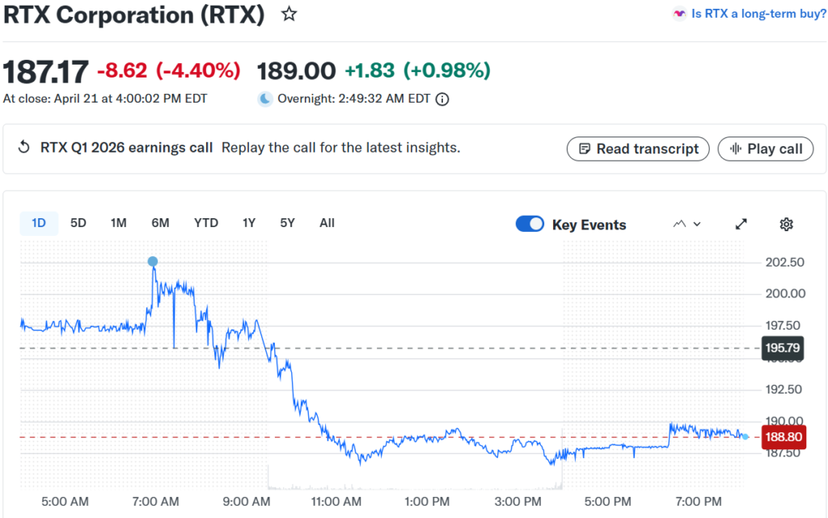828x518 pixels.
Task: Select the 5Y range tab
Action: (287, 223)
